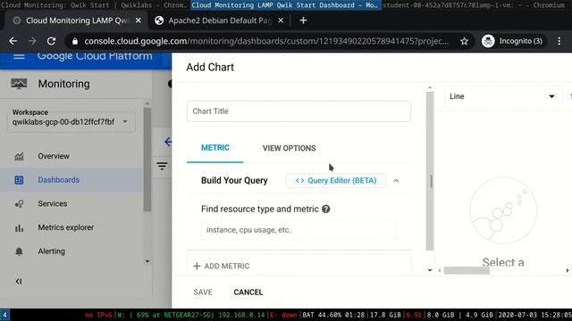Viewport: 572px width, 321px height.
Task: Open the Chromium three-dot menu
Action: click(559, 41)
